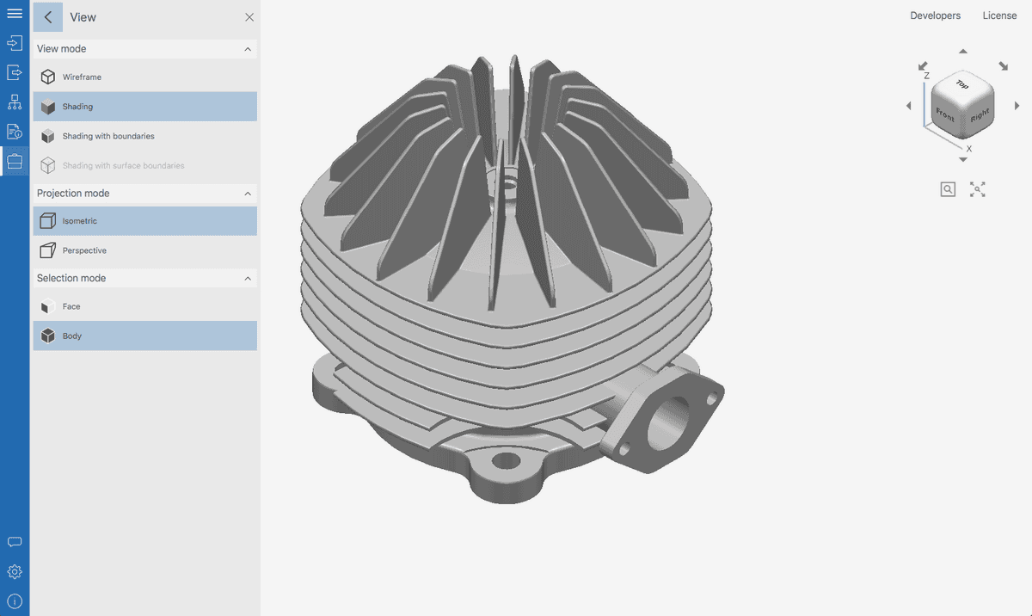Click the export file sidebar icon
Image resolution: width=1032 pixels, height=616 pixels.
[x=15, y=72]
